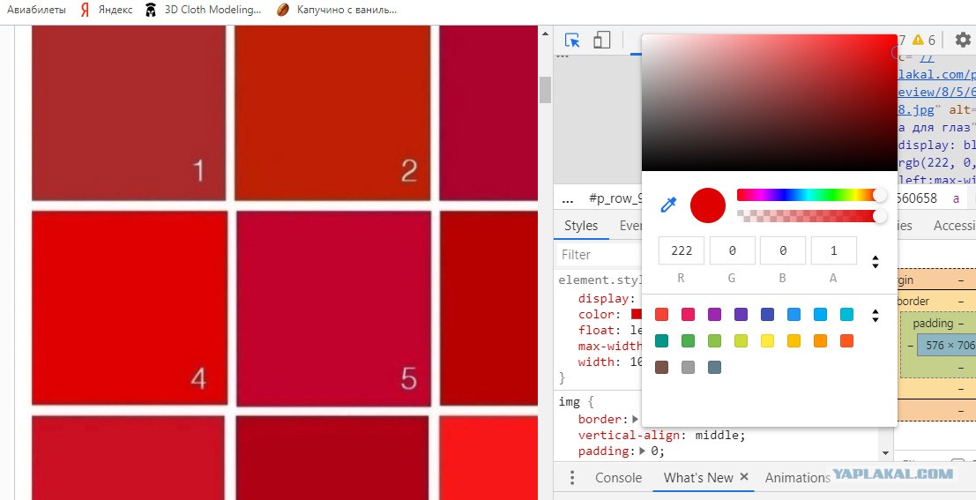Pick the brown palette swatch
Image resolution: width=976 pixels, height=500 pixels.
[x=661, y=368]
